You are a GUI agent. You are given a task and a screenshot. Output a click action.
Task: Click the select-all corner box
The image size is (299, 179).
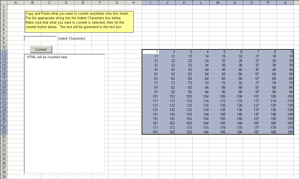pyautogui.click(x=4, y=3)
